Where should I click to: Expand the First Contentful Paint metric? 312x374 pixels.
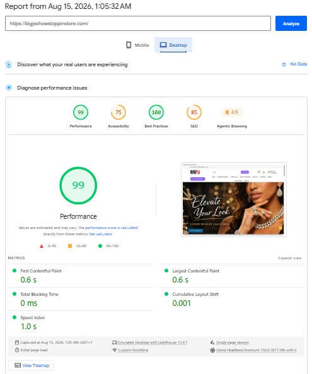coord(80,276)
